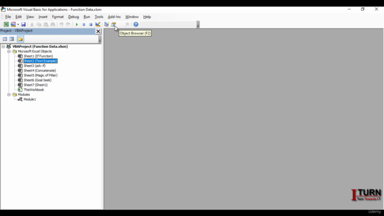Close the Visual Basic for Applications window
Screen dimensions: 384x216
tap(376, 10)
